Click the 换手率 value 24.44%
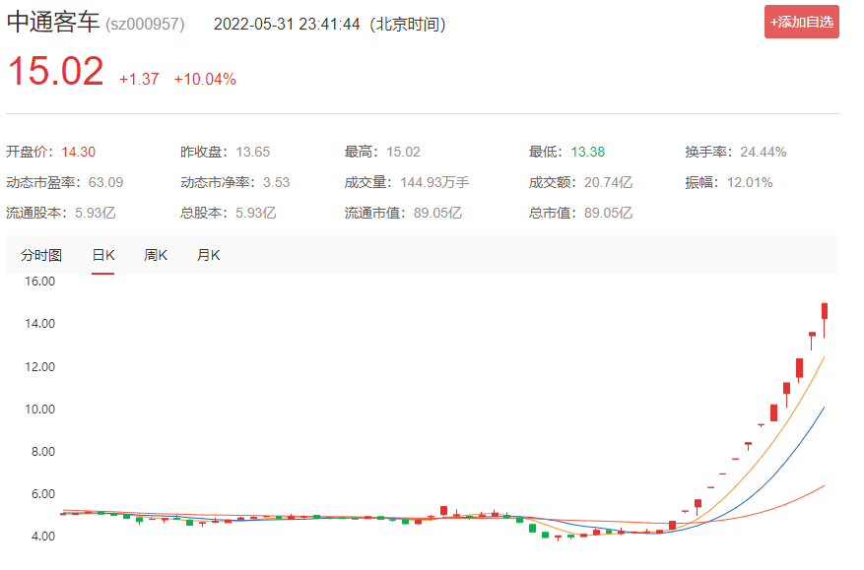 (764, 152)
